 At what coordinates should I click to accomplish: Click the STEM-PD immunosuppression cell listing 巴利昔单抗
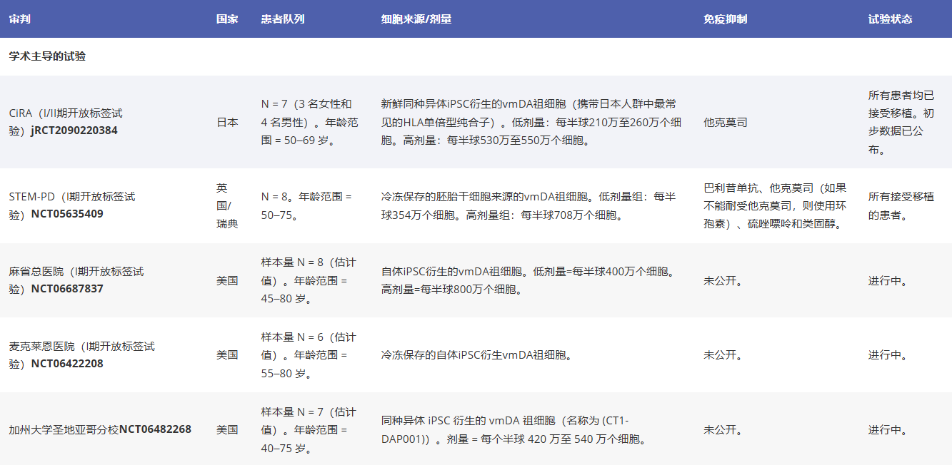coord(774,206)
